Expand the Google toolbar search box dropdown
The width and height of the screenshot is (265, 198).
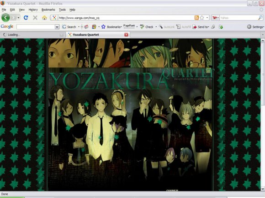(x=57, y=27)
